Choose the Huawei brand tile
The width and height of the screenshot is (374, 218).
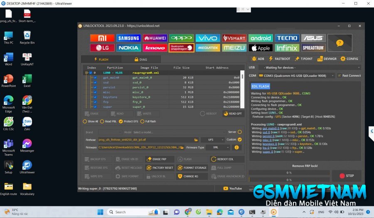pos(155,38)
